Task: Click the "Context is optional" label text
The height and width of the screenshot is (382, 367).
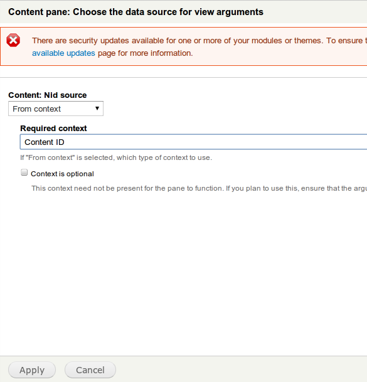Action: point(62,174)
